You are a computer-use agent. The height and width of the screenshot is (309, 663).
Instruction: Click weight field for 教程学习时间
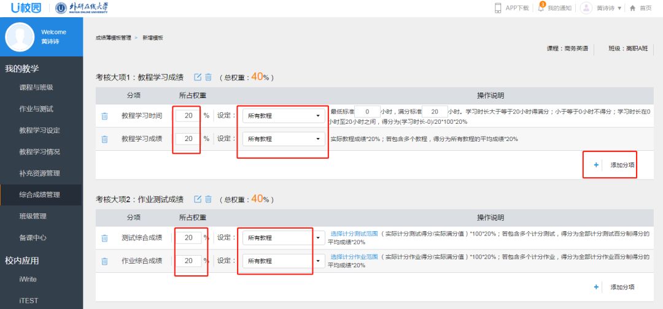click(188, 116)
